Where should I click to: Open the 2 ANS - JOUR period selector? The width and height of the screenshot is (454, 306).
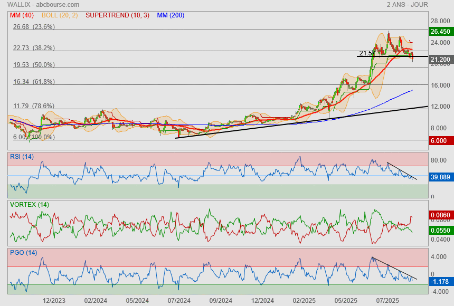point(407,5)
